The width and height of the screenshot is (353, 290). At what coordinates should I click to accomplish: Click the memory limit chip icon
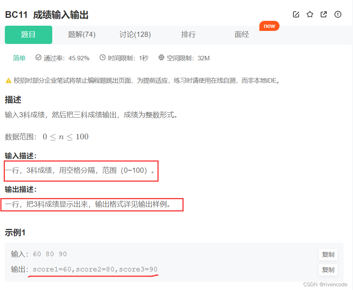pyautogui.click(x=161, y=57)
